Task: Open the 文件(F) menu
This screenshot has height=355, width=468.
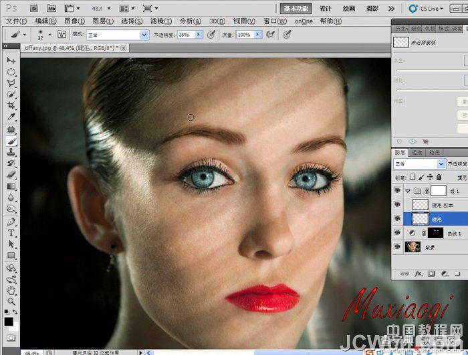Action: pyautogui.click(x=17, y=21)
